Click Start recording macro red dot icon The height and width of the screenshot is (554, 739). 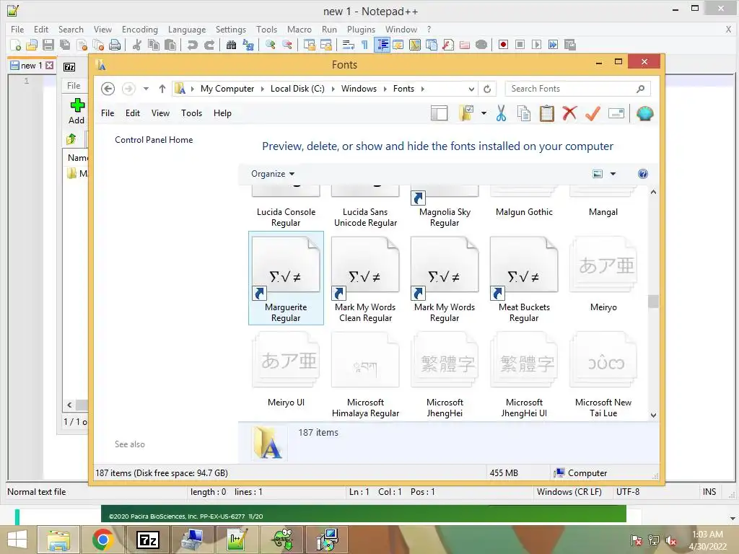click(503, 45)
